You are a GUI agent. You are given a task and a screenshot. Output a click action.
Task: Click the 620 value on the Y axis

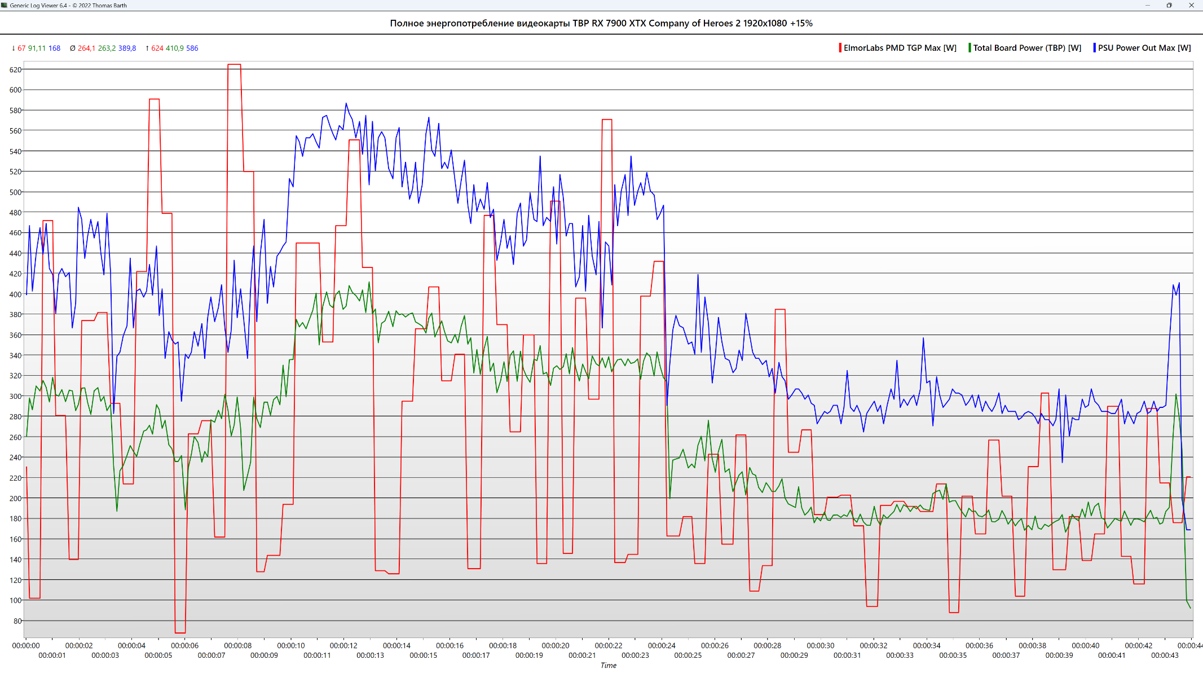click(15, 69)
